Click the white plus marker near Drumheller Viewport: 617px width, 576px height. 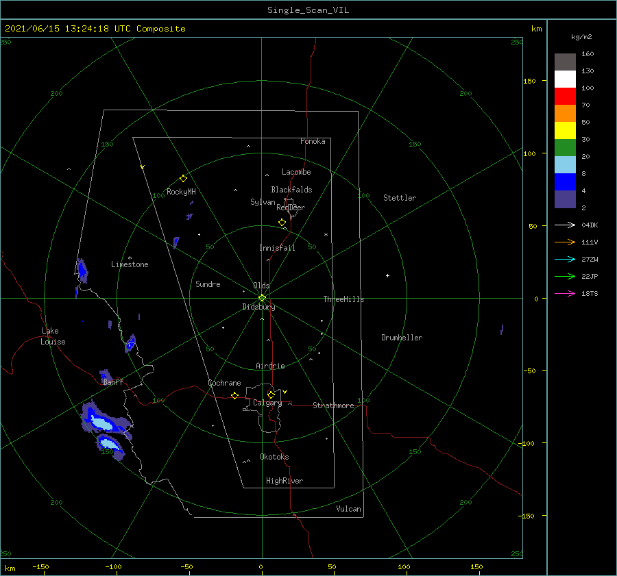(x=387, y=275)
